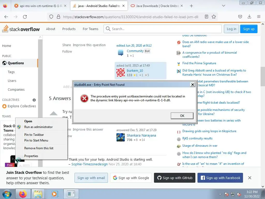Click the edited Jun 20, 2020 link
Screen dimensions: 265x199
click(x=134, y=46)
